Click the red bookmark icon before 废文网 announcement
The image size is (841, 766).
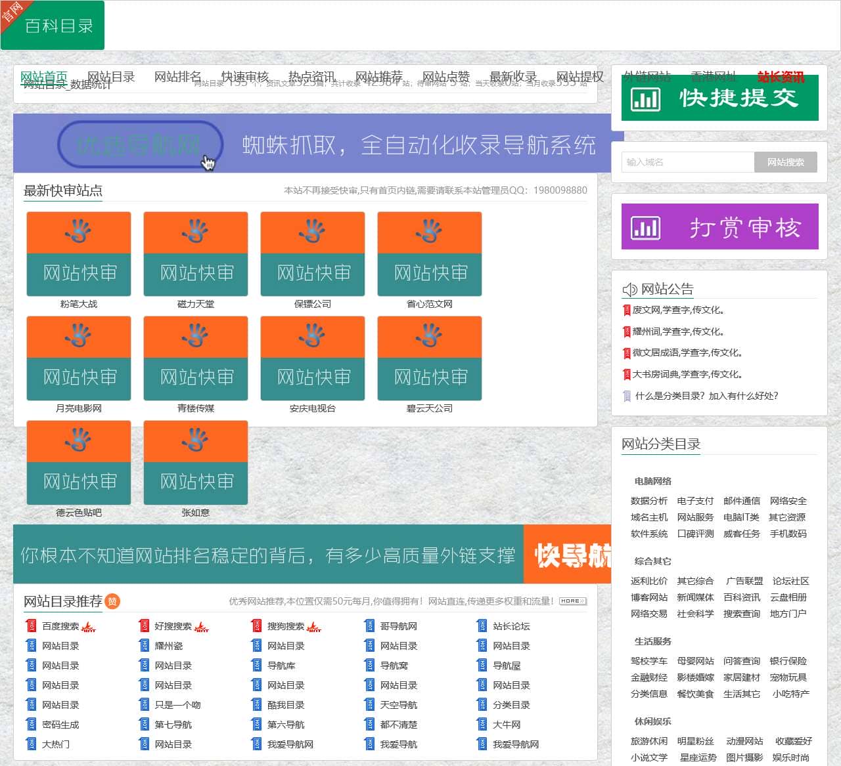point(626,310)
